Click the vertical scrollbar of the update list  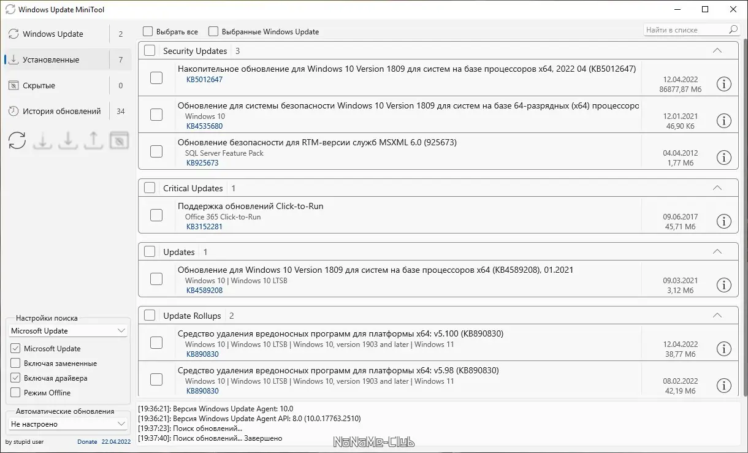(744, 215)
